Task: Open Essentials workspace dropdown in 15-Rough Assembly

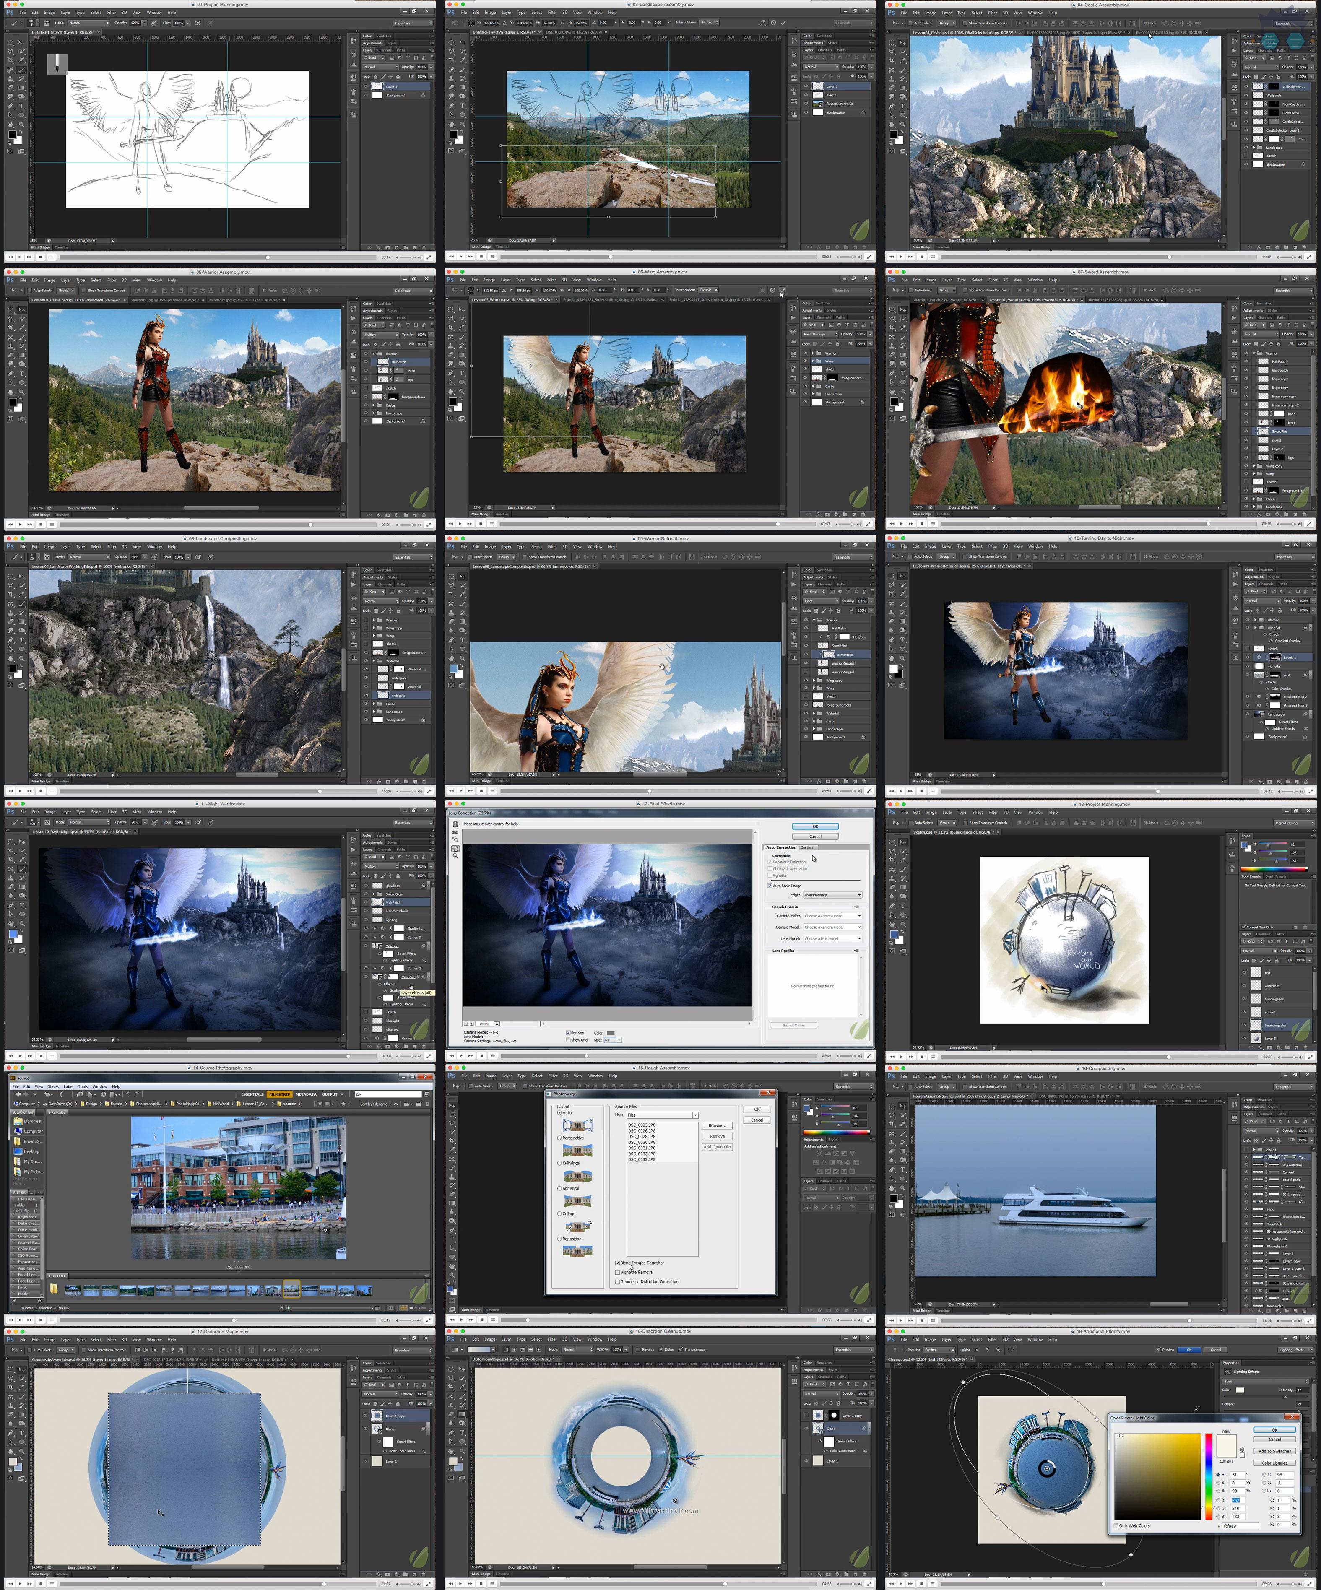Action: coord(854,1086)
